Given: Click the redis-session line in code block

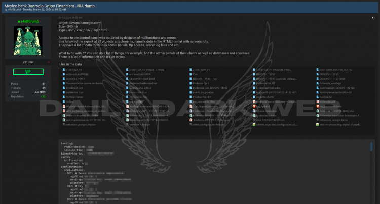Looking at the screenshot, I should tap(79, 147).
